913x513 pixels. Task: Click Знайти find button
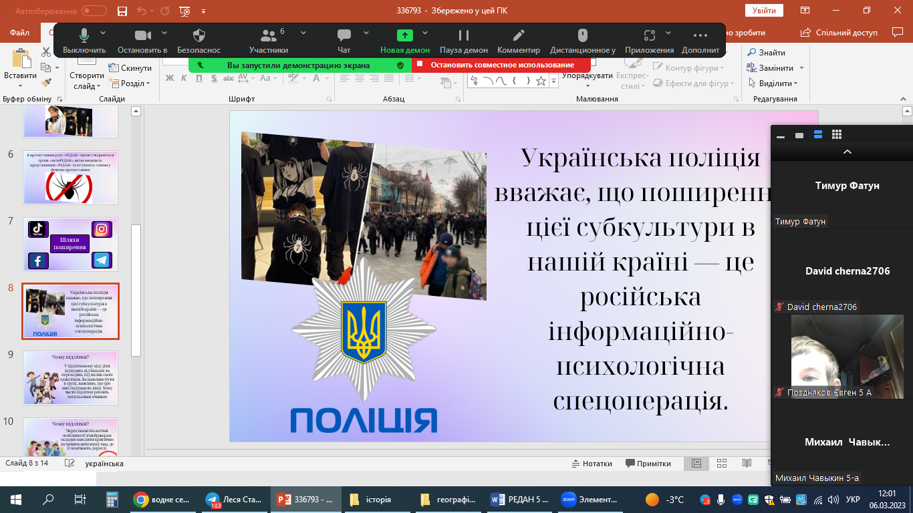pos(766,53)
